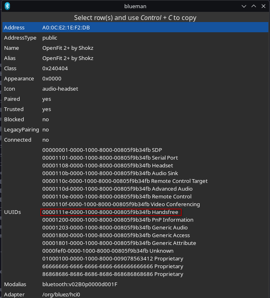Select the Icon audio-headset row

[135, 89]
